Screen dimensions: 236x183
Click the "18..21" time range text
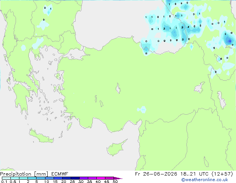[x=188, y=174]
